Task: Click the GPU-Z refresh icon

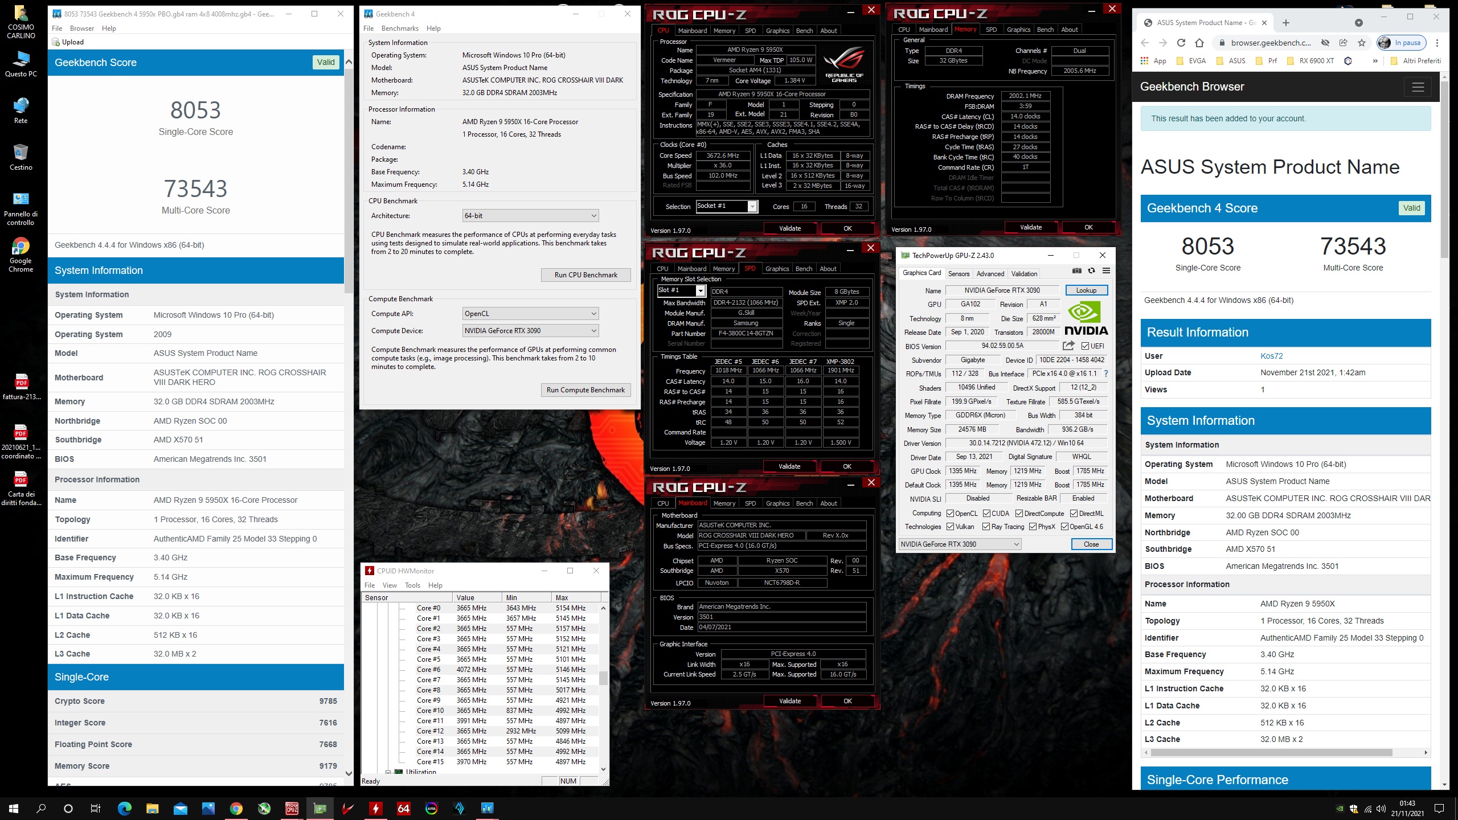Action: point(1091,271)
